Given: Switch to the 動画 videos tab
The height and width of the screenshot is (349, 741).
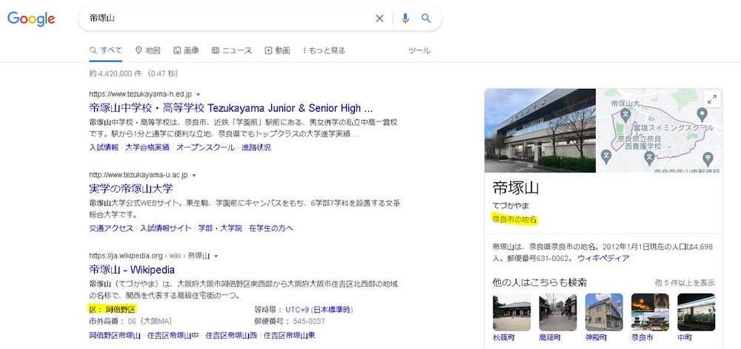Looking at the screenshot, I should pos(277,50).
